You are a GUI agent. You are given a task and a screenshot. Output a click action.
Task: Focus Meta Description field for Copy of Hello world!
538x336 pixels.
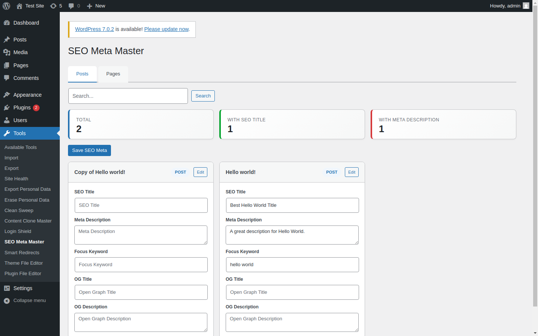coord(141,235)
